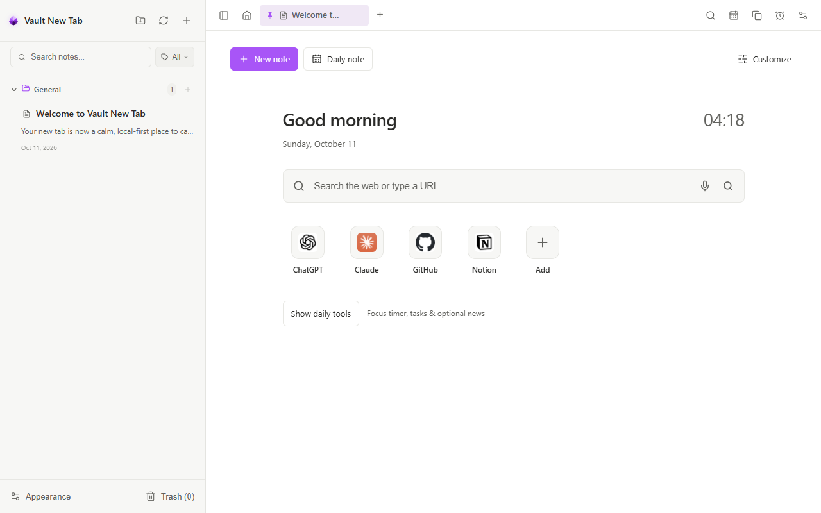Screen dimensions: 821x513
Task: Select the General folder label
Action: [47, 90]
